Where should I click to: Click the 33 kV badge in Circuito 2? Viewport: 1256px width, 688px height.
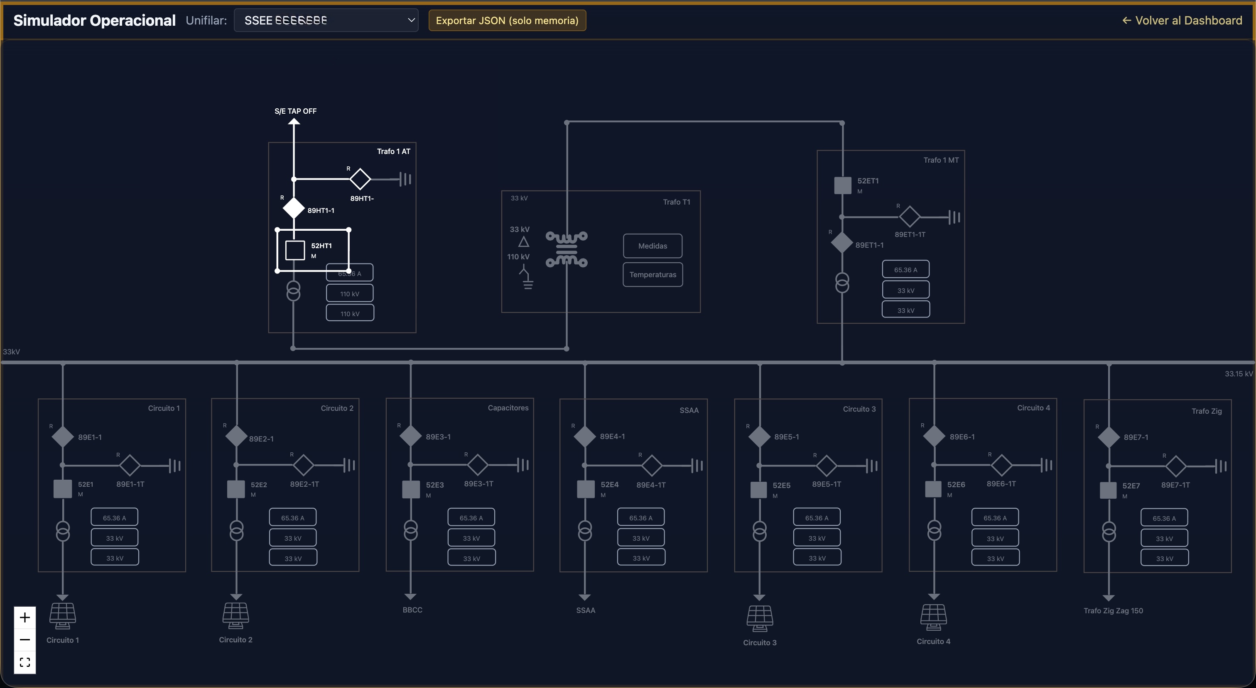(x=292, y=537)
